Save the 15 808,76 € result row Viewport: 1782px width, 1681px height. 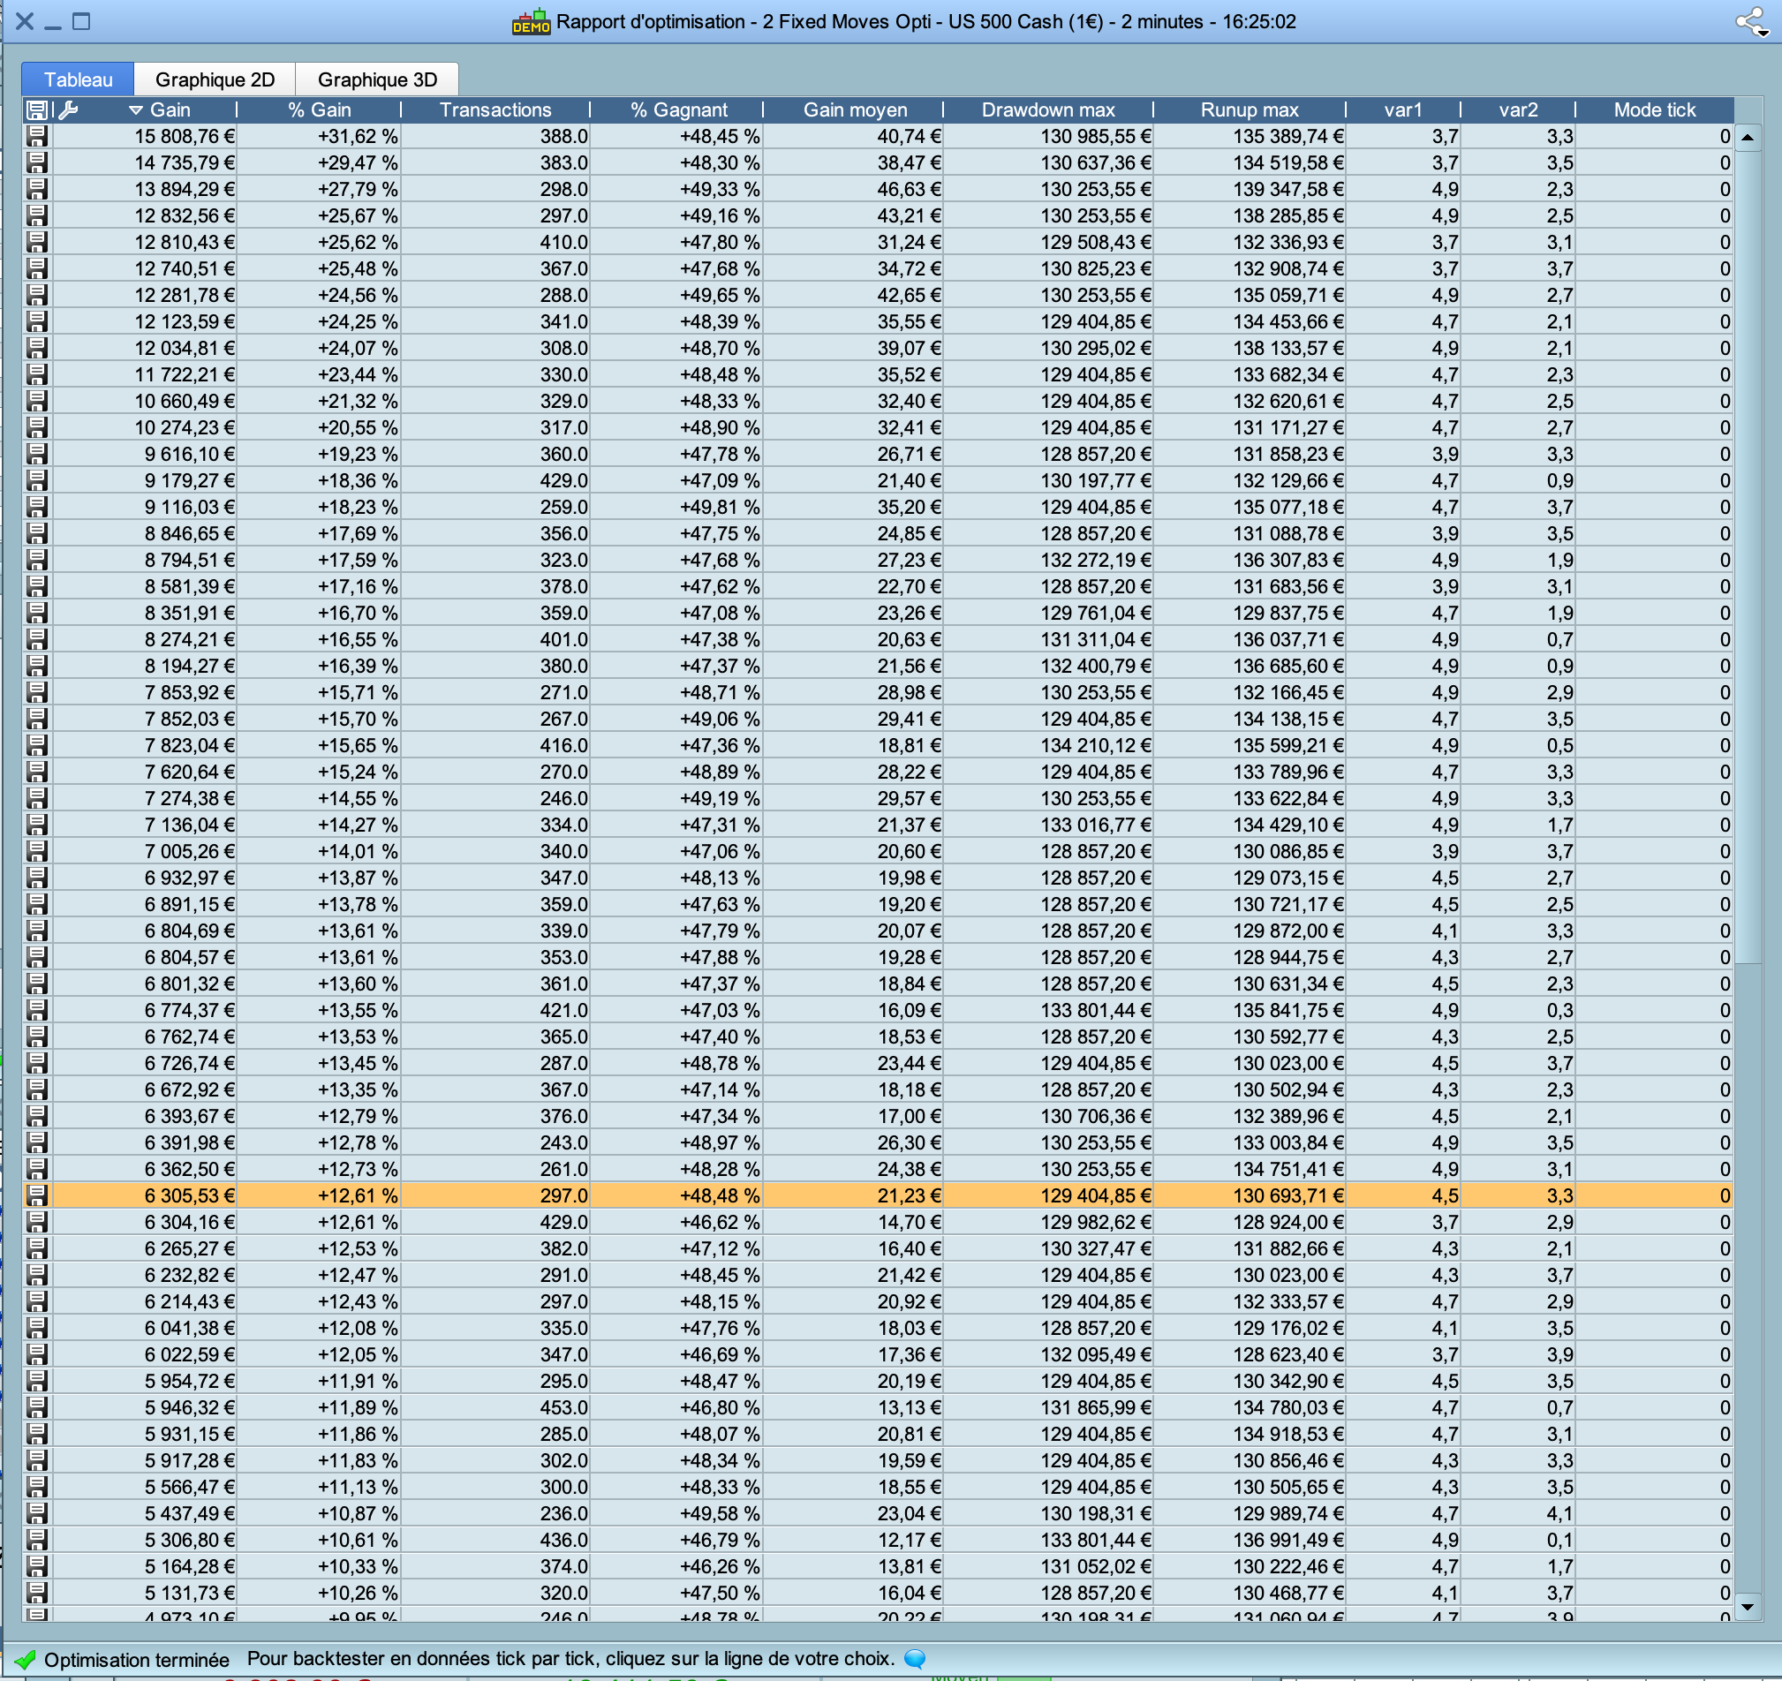tap(37, 136)
